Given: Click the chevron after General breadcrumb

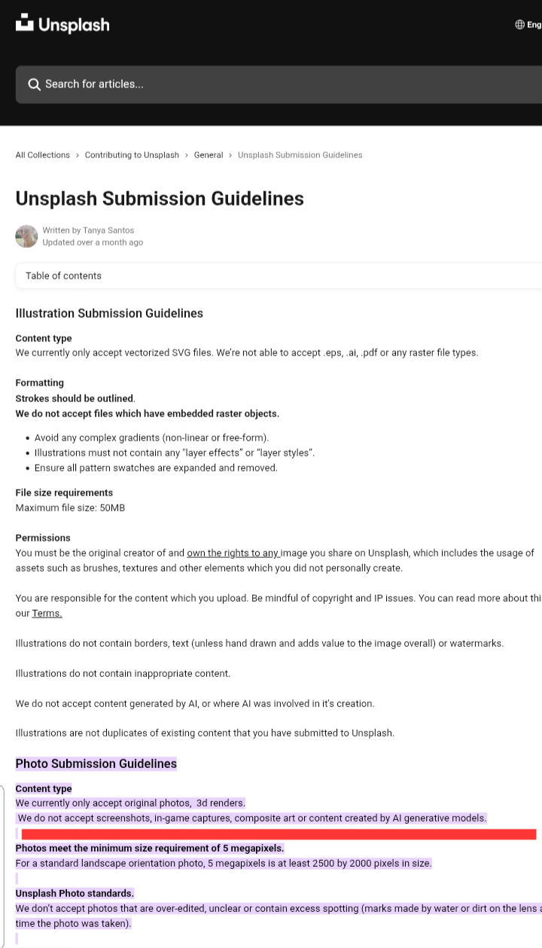Looking at the screenshot, I should 230,155.
